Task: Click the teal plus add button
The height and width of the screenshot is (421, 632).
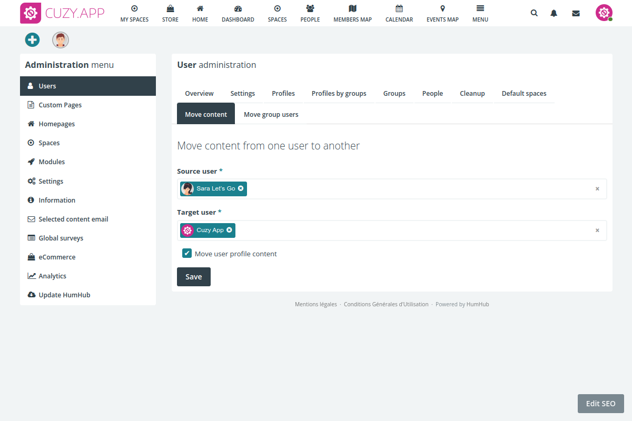Action: pyautogui.click(x=32, y=39)
